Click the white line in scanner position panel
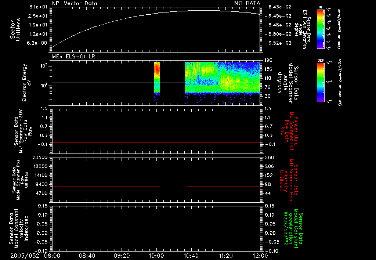The height and width of the screenshot is (260, 376). (x=156, y=180)
